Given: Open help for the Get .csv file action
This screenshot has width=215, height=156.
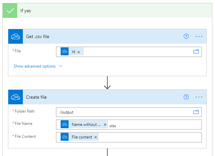Looking at the screenshot, I should click(186, 36).
